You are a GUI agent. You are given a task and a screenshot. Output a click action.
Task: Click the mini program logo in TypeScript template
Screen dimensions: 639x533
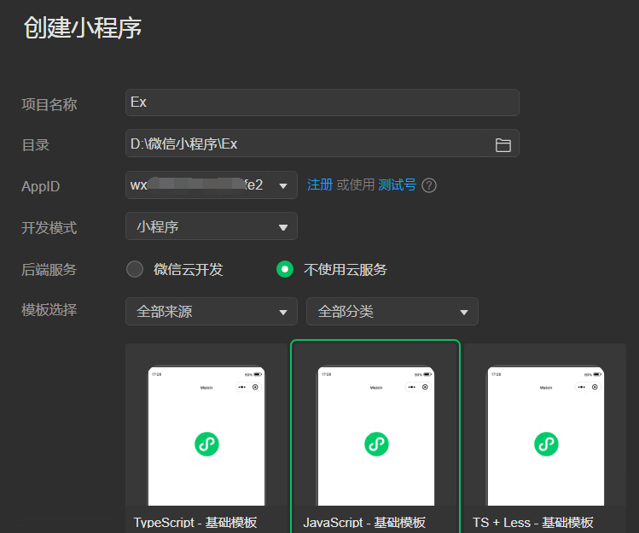click(206, 444)
